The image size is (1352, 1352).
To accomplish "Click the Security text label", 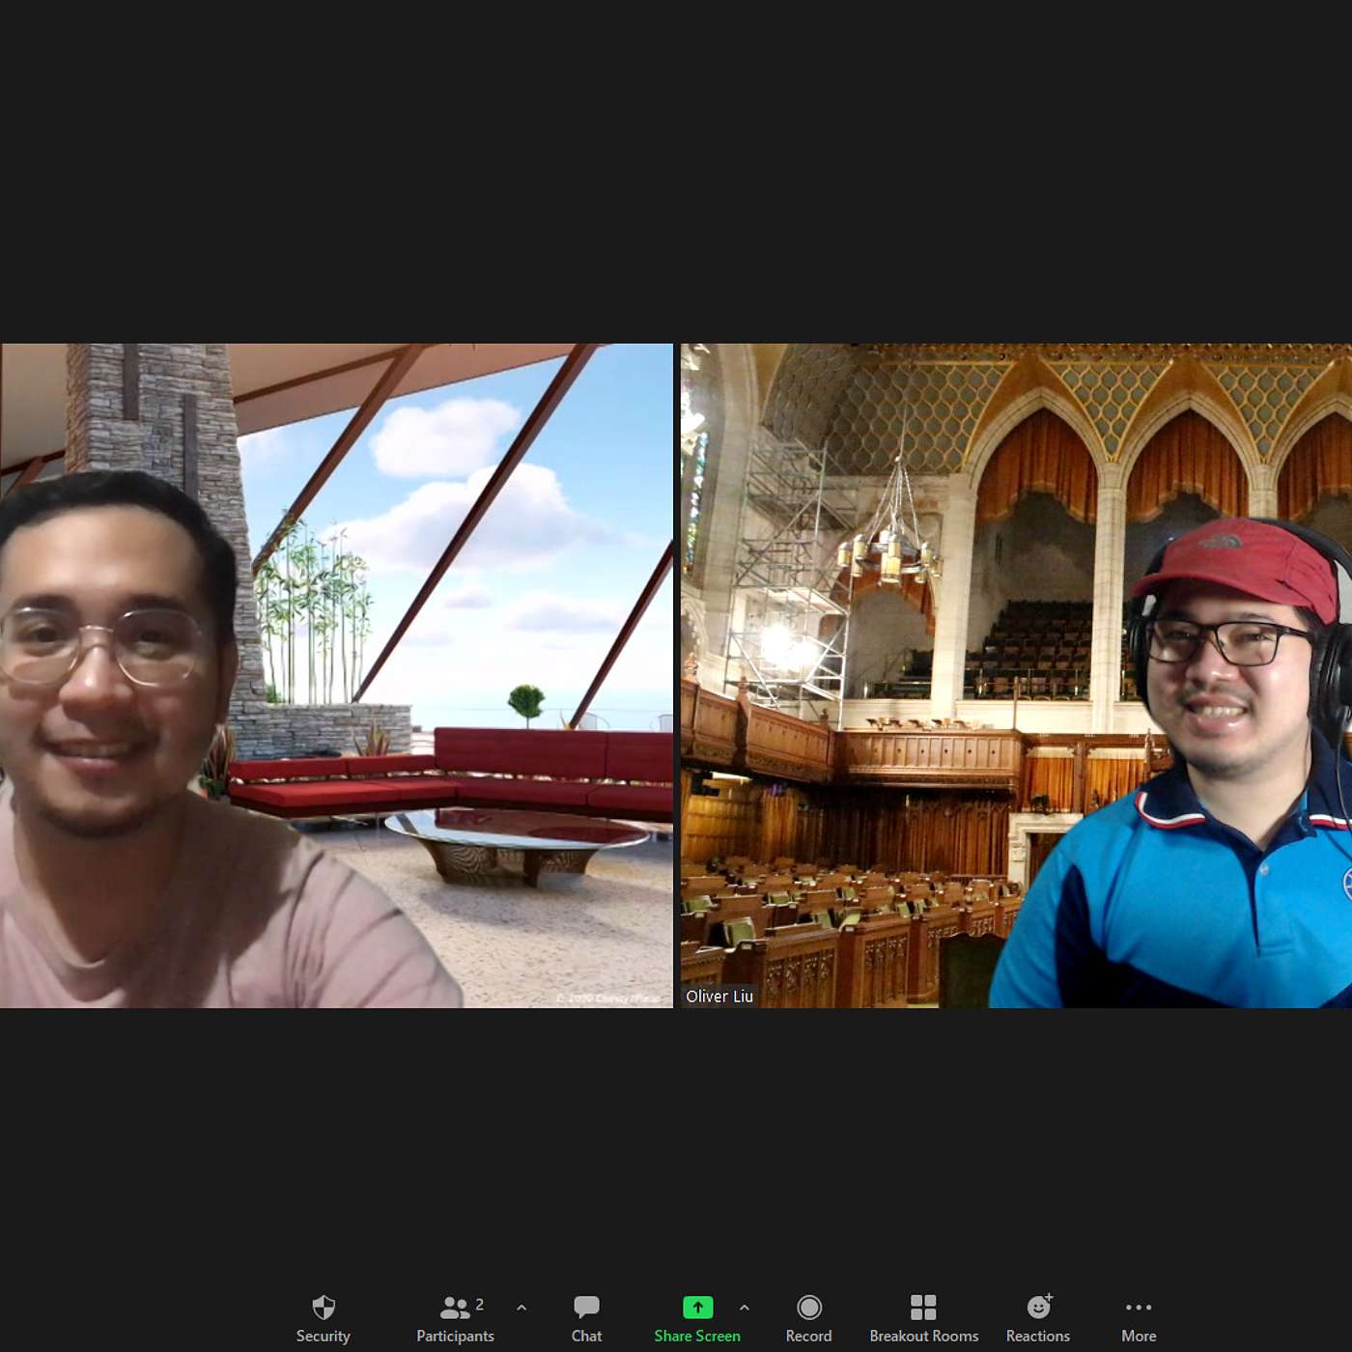I will pos(324,1336).
